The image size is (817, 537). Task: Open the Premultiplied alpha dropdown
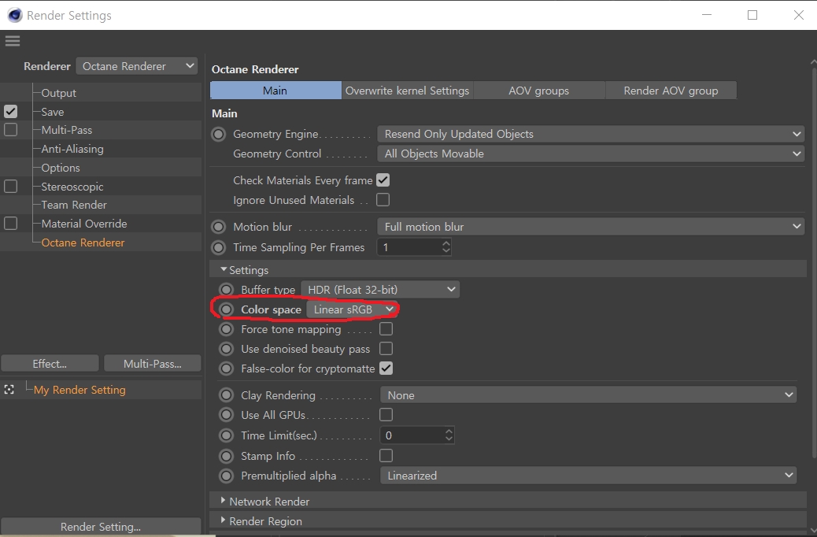tap(588, 476)
